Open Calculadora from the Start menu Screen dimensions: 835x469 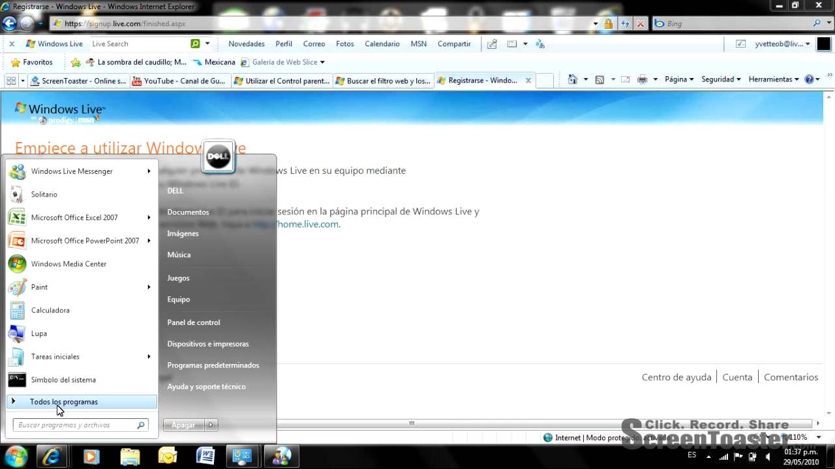point(82,310)
